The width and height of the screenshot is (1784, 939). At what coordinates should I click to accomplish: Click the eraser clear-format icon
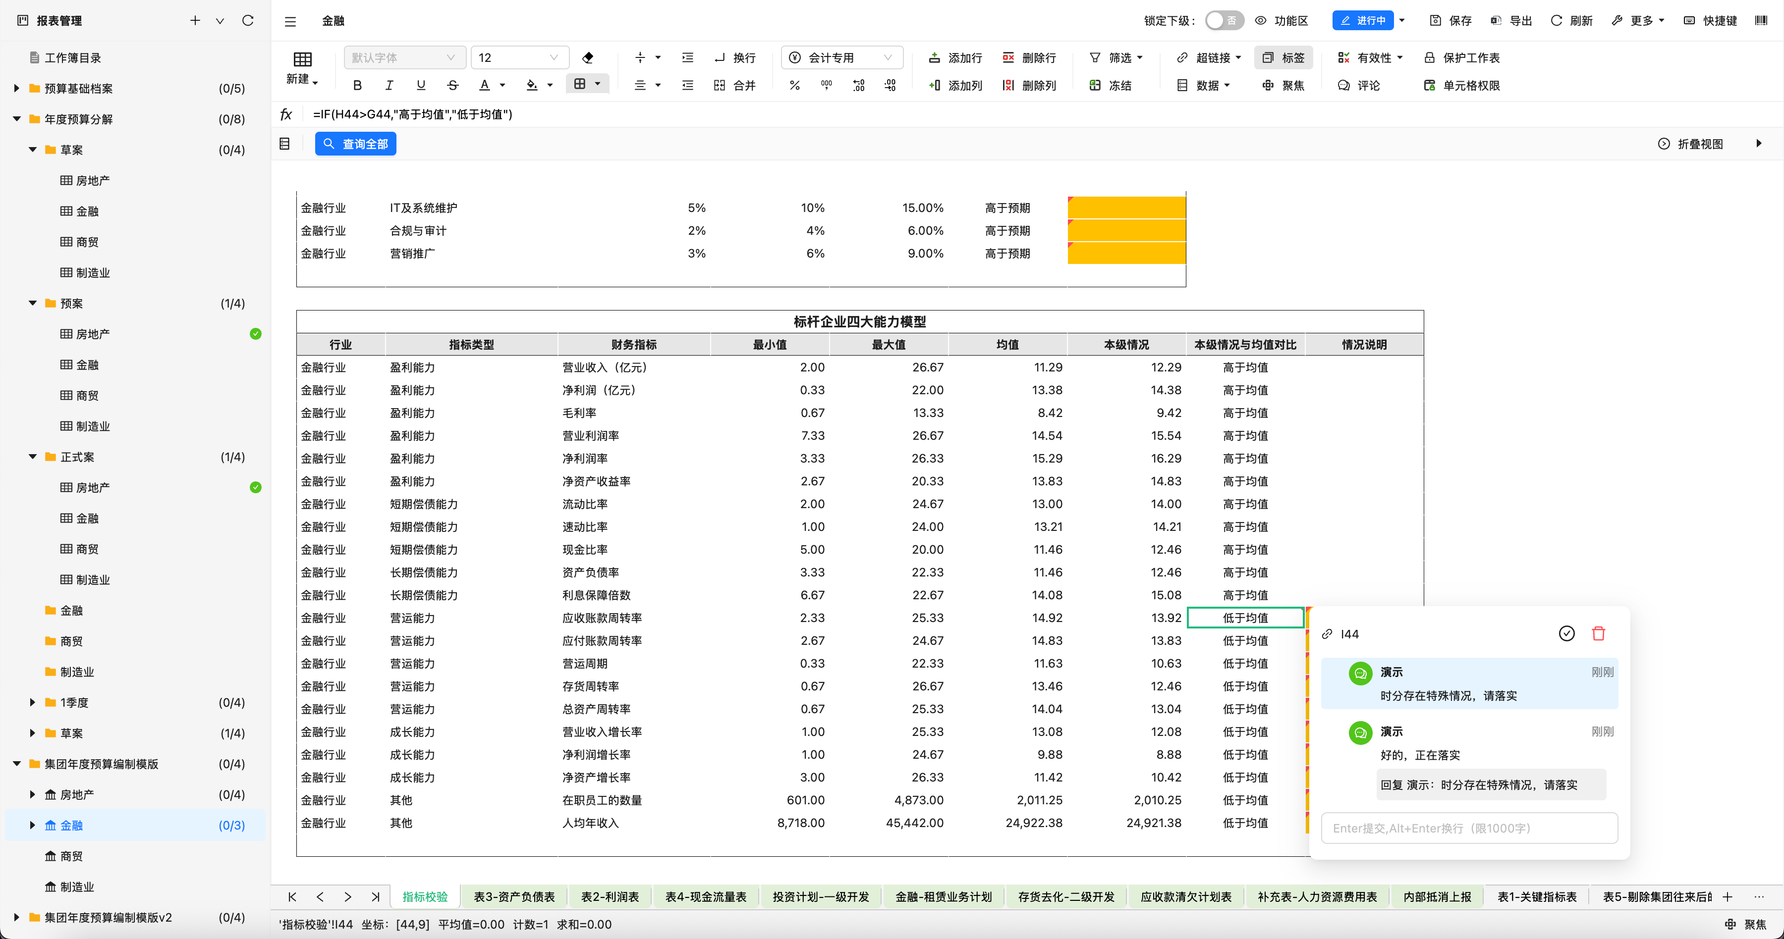point(588,57)
